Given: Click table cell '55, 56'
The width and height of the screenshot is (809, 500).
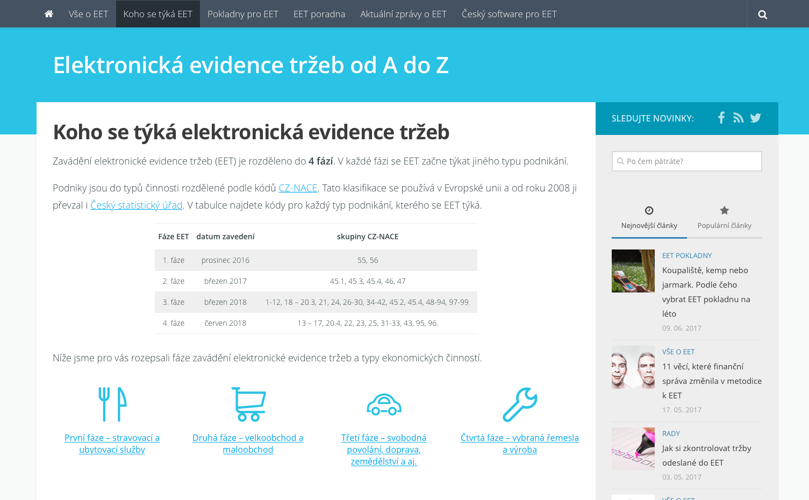Looking at the screenshot, I should (368, 260).
